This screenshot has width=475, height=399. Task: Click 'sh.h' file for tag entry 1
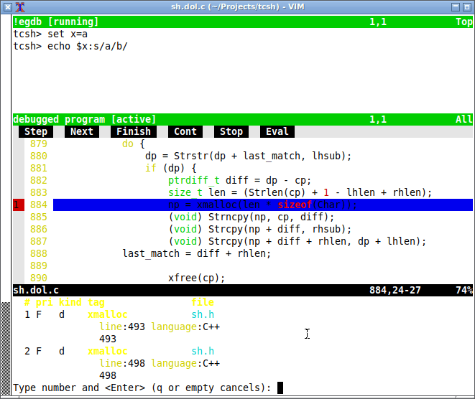tap(203, 314)
